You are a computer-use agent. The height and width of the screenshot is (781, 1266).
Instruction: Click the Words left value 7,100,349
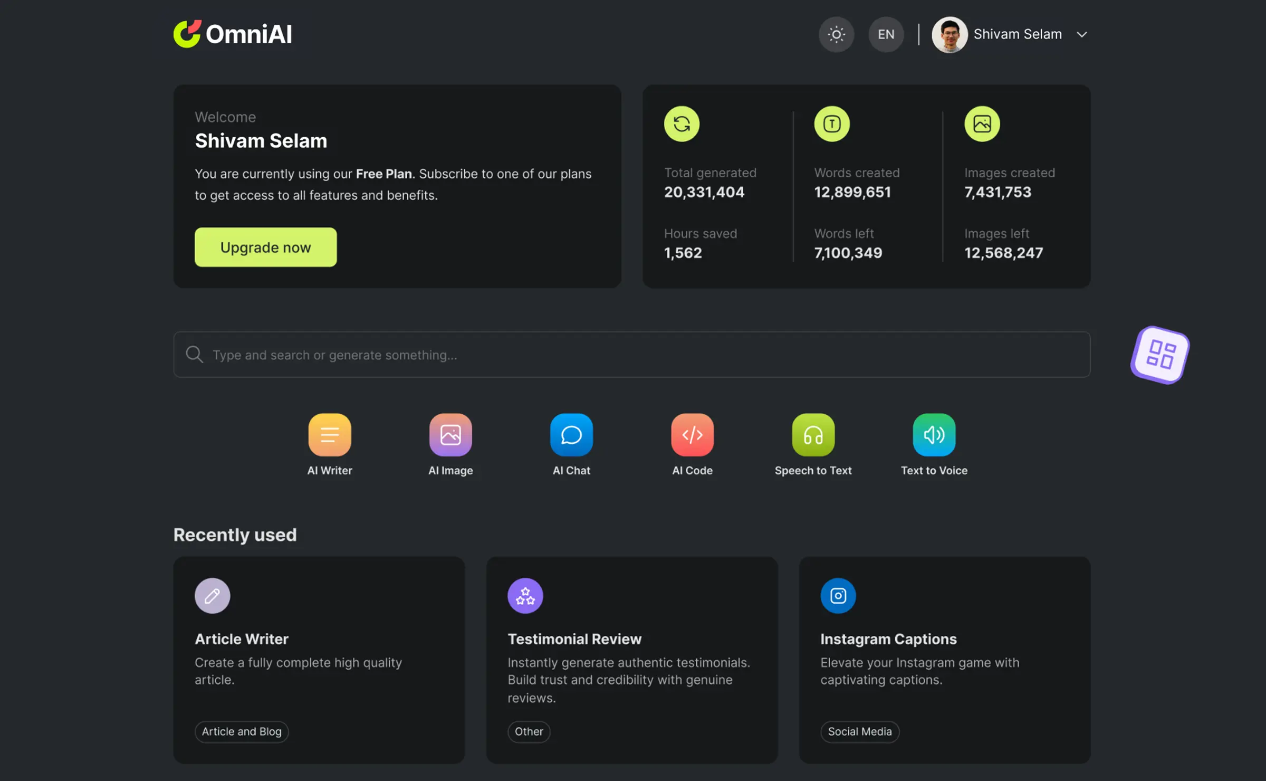point(848,253)
